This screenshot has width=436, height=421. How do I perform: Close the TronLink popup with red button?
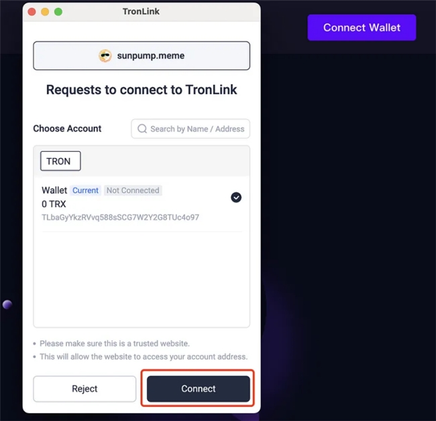pos(32,11)
